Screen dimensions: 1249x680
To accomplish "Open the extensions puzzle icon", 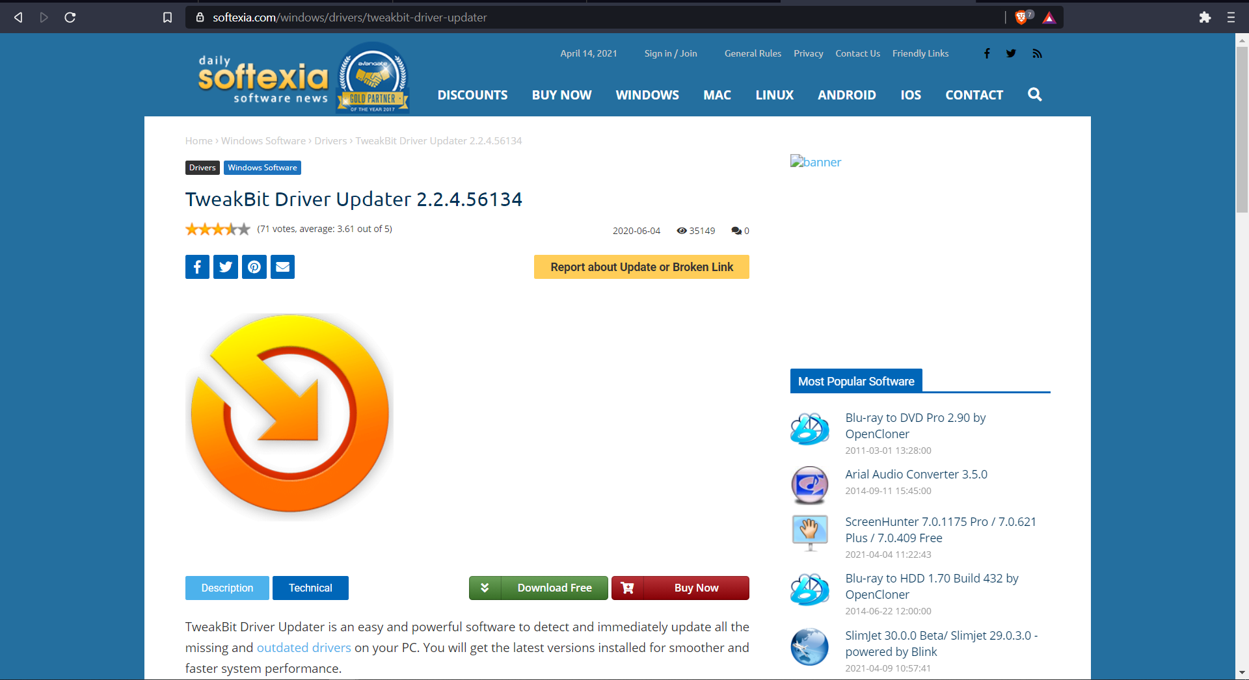I will (1205, 18).
